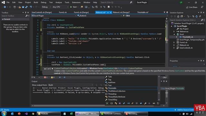
Task: Select UserControl1.vb in Solution Explorer
Action: coord(186,48)
